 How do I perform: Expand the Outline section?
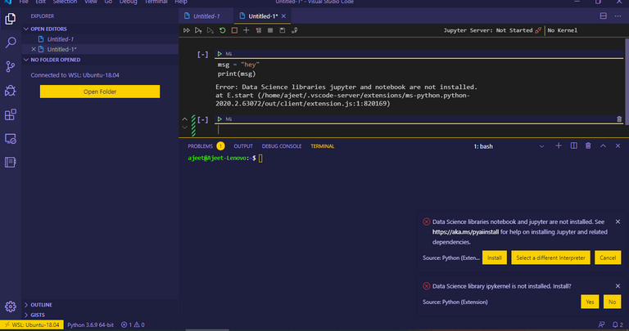(41, 304)
